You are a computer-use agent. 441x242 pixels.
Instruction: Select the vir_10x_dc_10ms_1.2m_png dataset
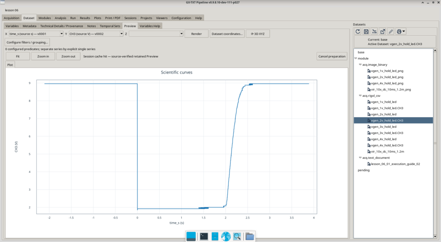[x=391, y=90]
